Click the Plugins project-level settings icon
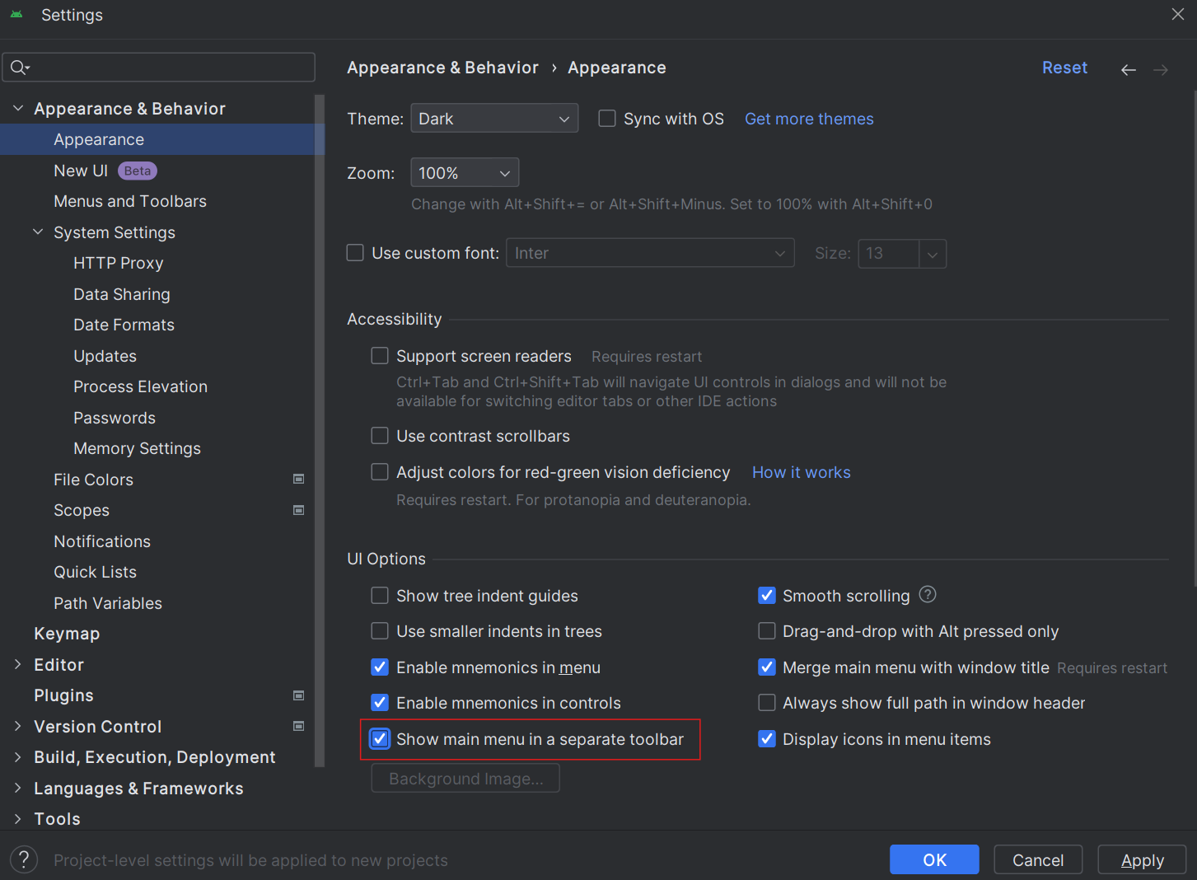This screenshot has width=1197, height=880. (299, 695)
